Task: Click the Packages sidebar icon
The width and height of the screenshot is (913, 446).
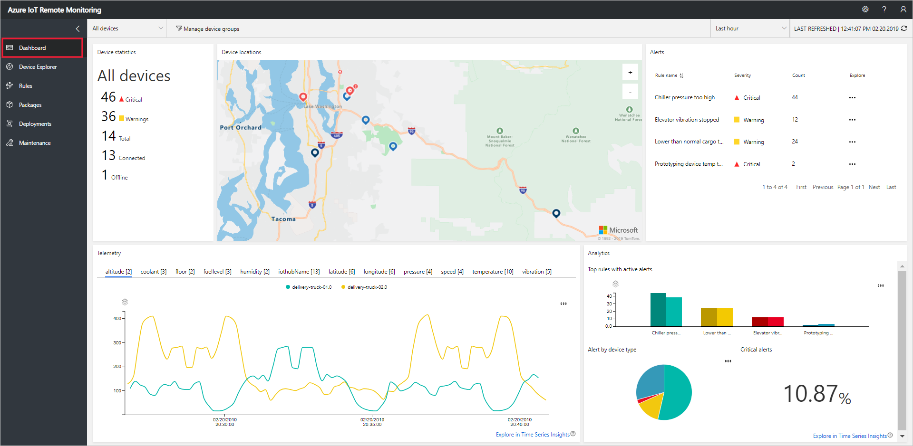Action: [10, 105]
